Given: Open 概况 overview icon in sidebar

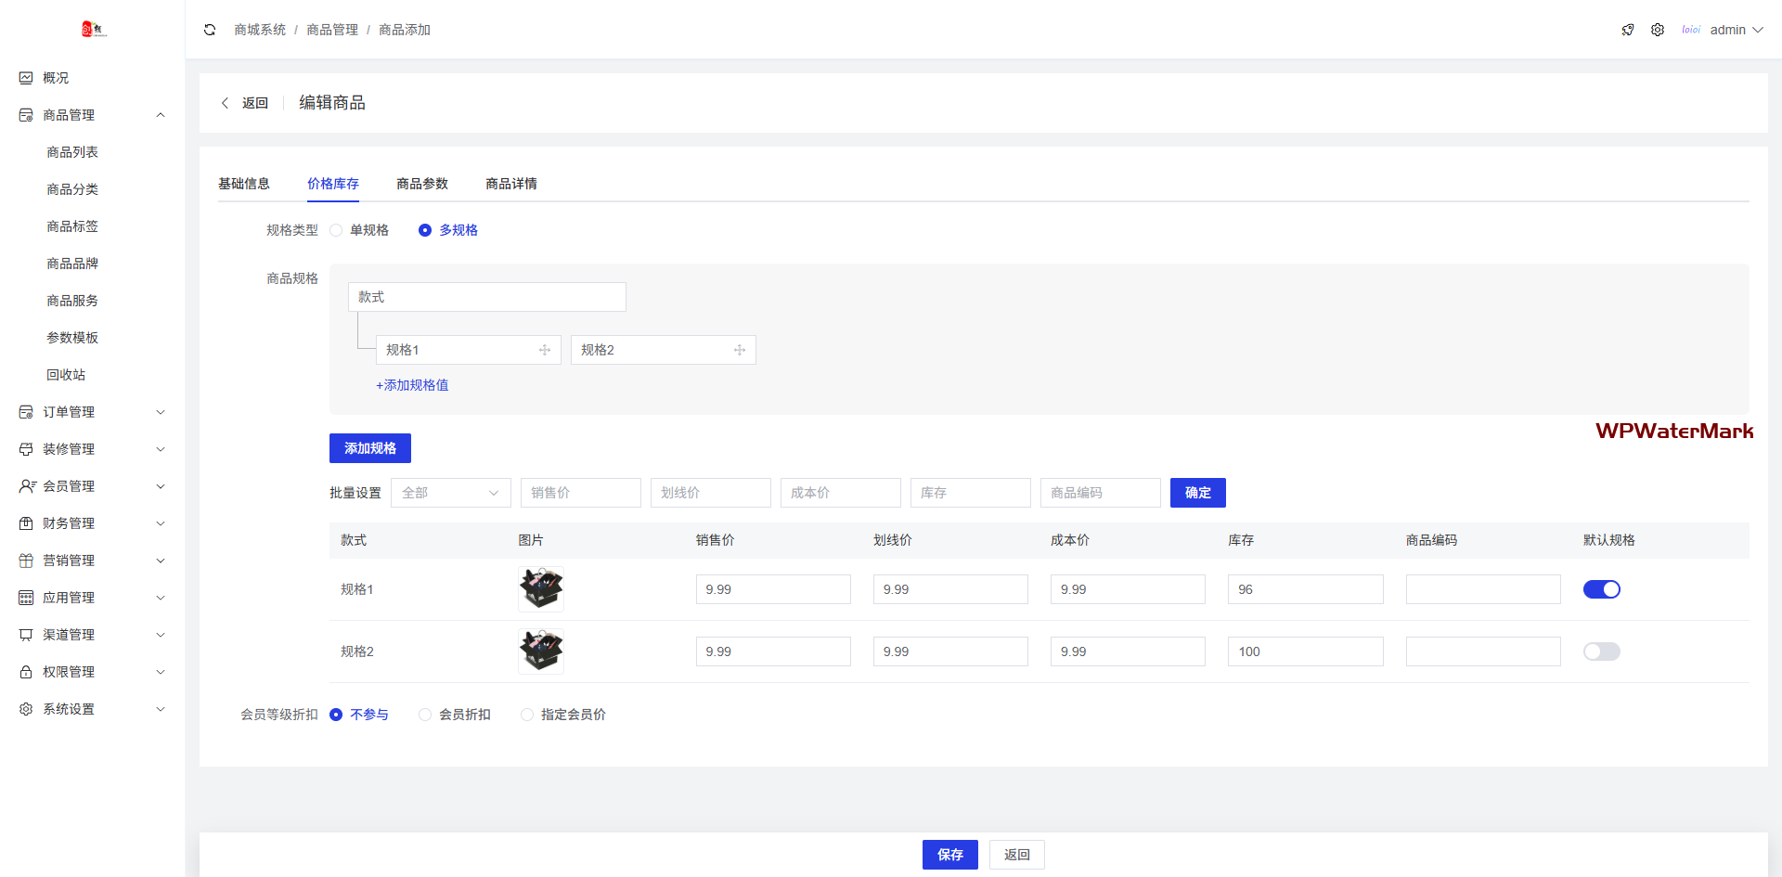Looking at the screenshot, I should 26,78.
